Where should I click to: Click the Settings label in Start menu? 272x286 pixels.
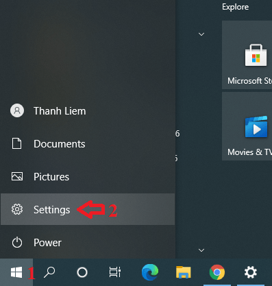pos(52,210)
